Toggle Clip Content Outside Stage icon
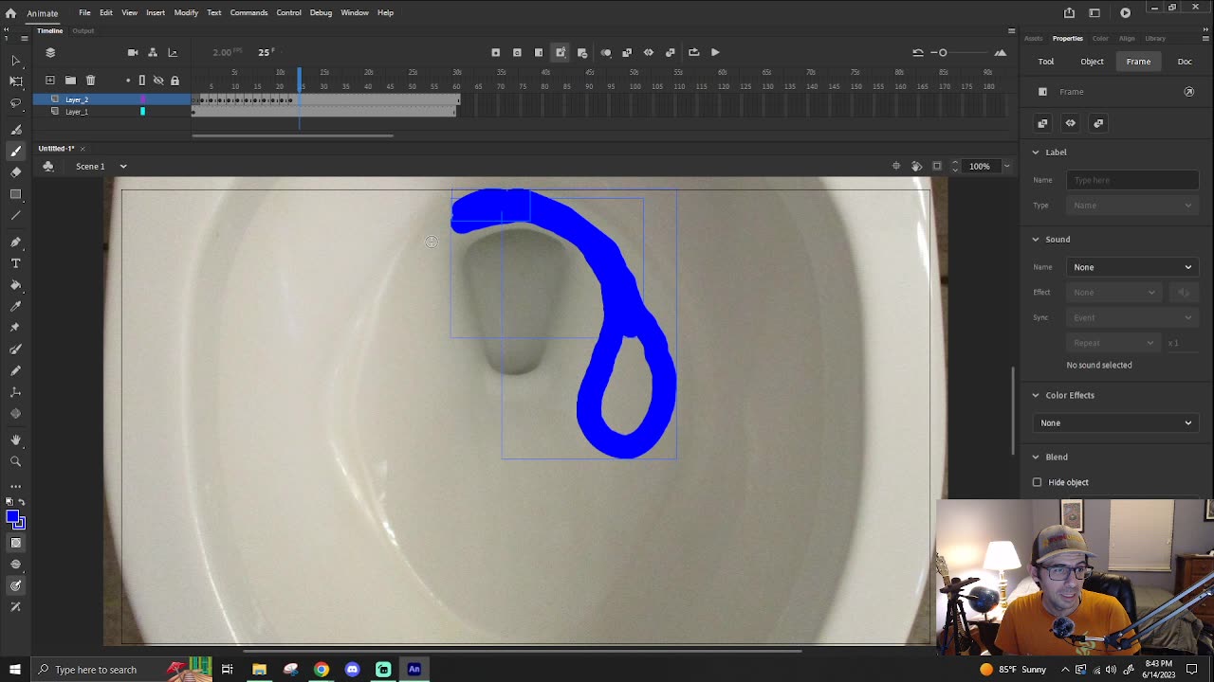The width and height of the screenshot is (1214, 682). [937, 166]
